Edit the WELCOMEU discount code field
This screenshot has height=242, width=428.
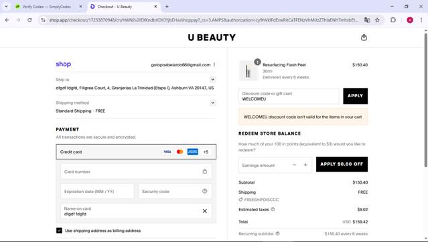click(x=289, y=96)
